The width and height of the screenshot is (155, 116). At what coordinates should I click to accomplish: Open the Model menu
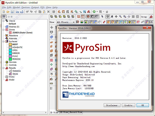[16, 7]
